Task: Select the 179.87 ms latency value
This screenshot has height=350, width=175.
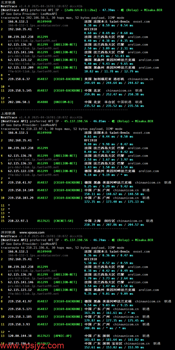Action: tap(92, 320)
